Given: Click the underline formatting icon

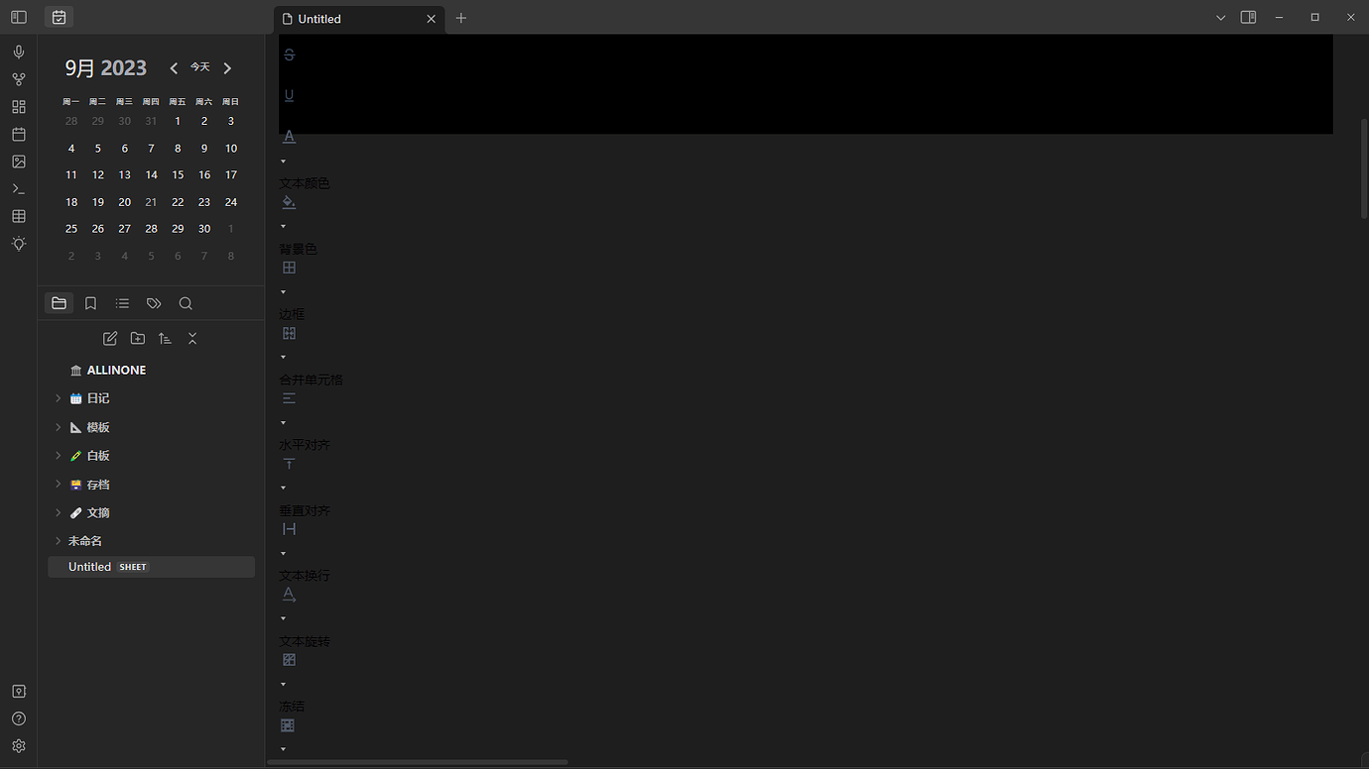Looking at the screenshot, I should 290,96.
